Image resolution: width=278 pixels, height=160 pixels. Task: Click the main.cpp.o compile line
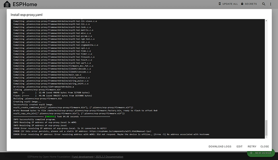[47, 75]
